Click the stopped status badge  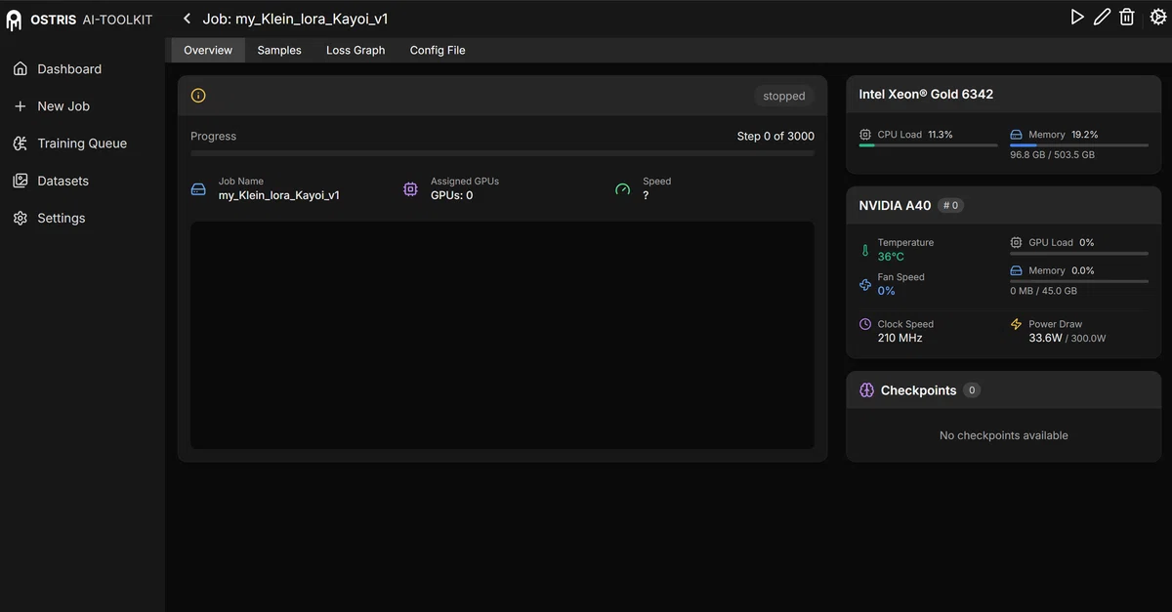click(x=784, y=96)
